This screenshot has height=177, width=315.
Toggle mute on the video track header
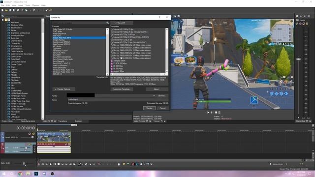pyautogui.click(x=30, y=134)
